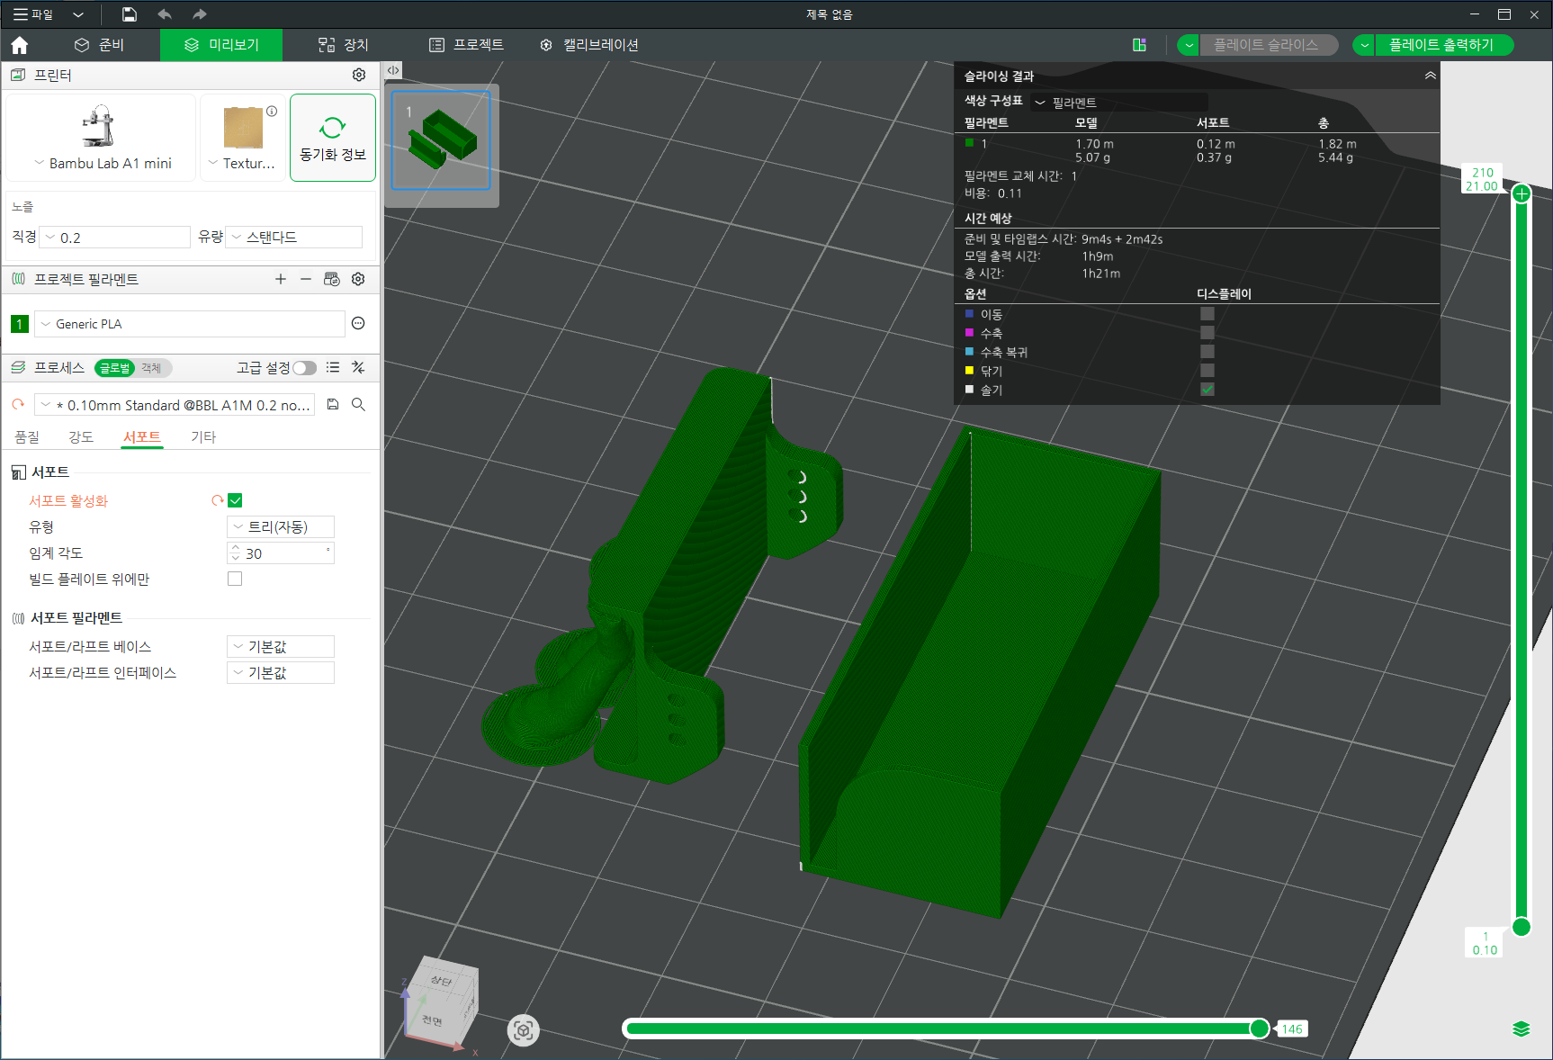Screen dimensions: 1553x1060
Task: Open the Calibration tab
Action: pos(589,45)
